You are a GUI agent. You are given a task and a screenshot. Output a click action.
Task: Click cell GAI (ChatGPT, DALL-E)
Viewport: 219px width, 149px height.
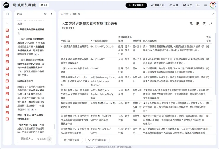102,47
